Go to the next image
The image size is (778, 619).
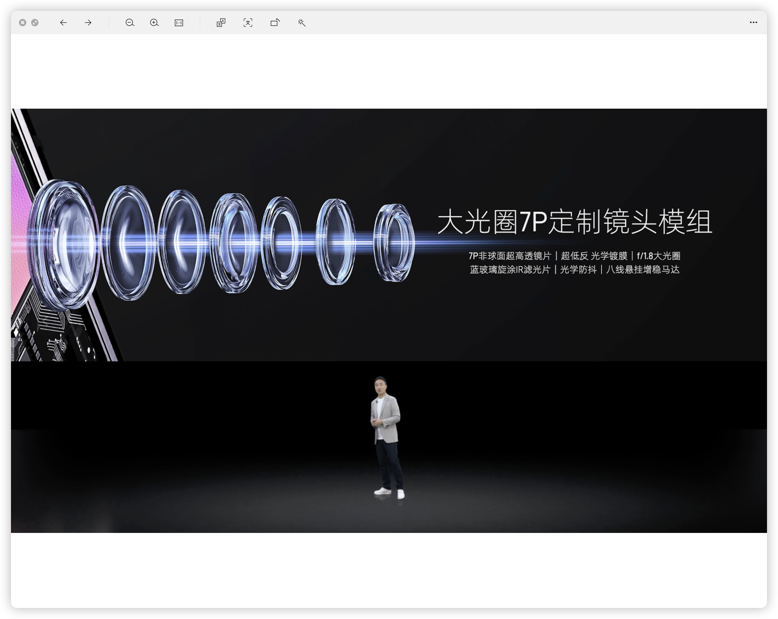(88, 23)
